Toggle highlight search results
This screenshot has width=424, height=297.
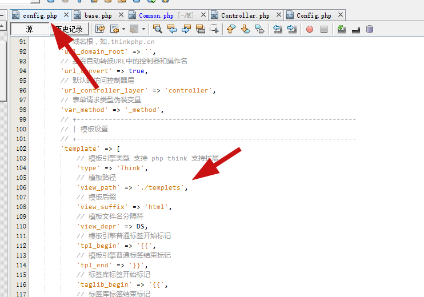200,29
